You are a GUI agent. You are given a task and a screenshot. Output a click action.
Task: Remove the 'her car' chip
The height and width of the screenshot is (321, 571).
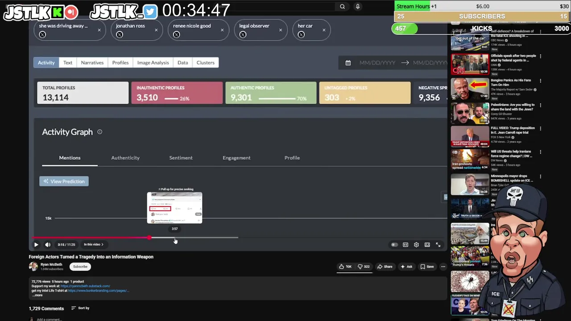324,30
